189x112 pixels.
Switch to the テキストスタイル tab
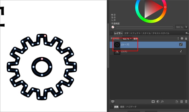pos(161,33)
